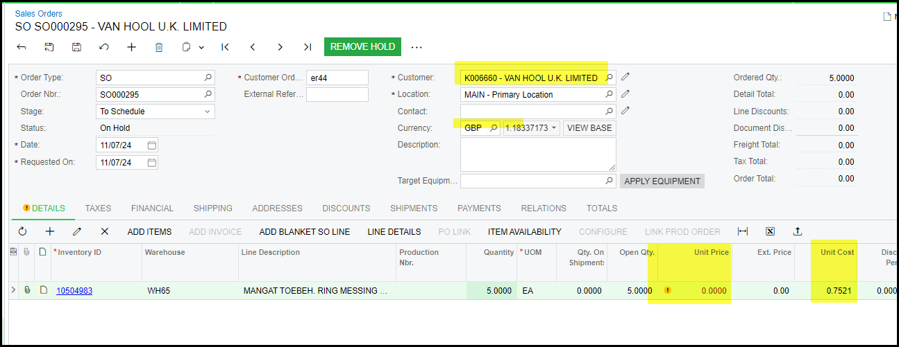This screenshot has height=347, width=899.
Task: Open the SHIPPING tab
Action: (212, 208)
